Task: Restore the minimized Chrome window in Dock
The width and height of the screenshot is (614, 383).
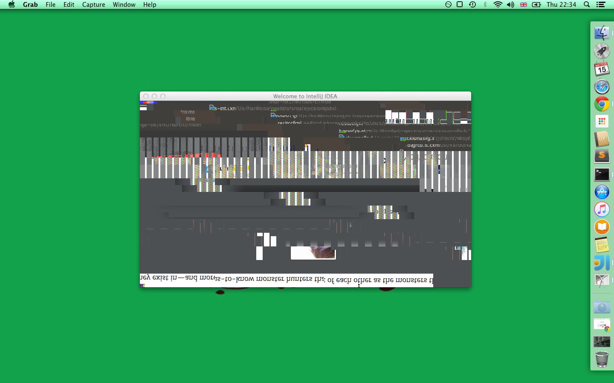Action: tap(602, 324)
